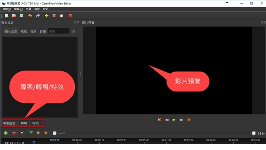The height and width of the screenshot is (150, 266).
Task: Import files using green plus toolbar icon
Action: pyautogui.click(x=46, y=16)
